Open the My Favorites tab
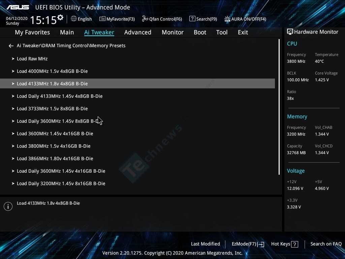 [32, 32]
